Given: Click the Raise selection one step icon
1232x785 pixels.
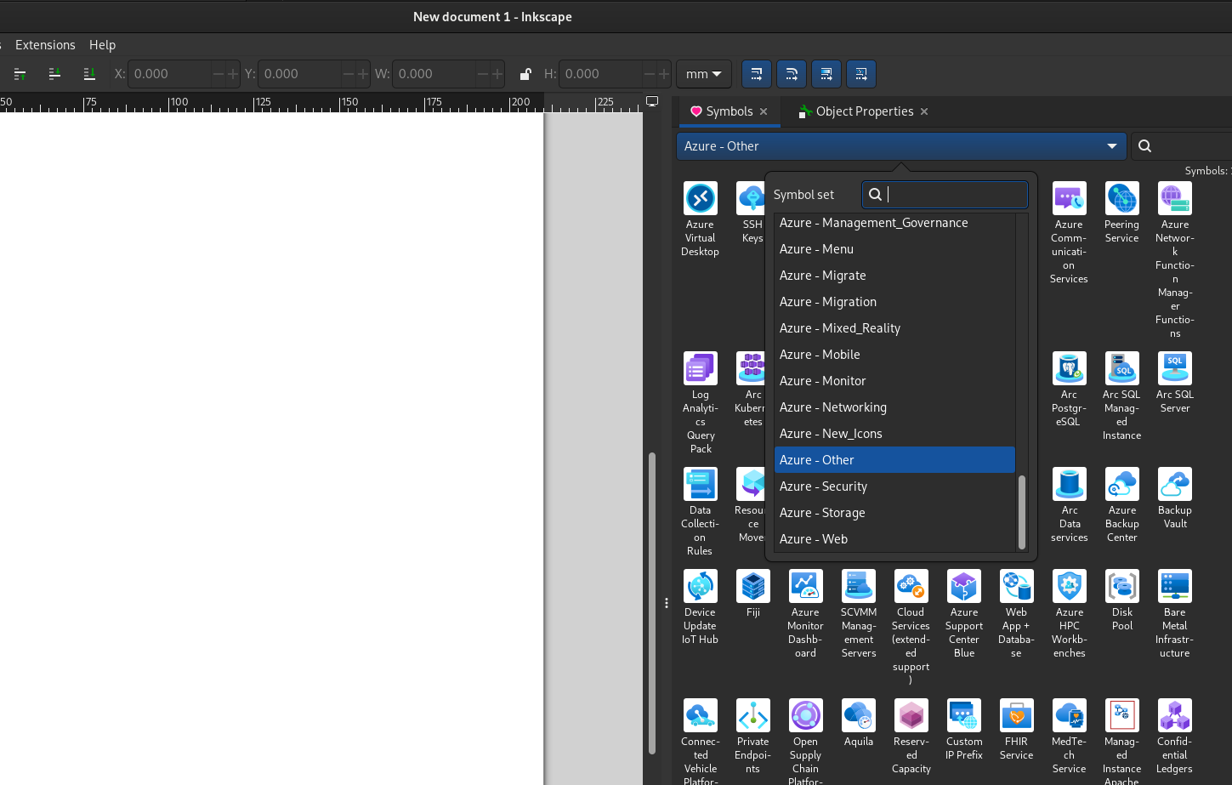Looking at the screenshot, I should click(20, 74).
